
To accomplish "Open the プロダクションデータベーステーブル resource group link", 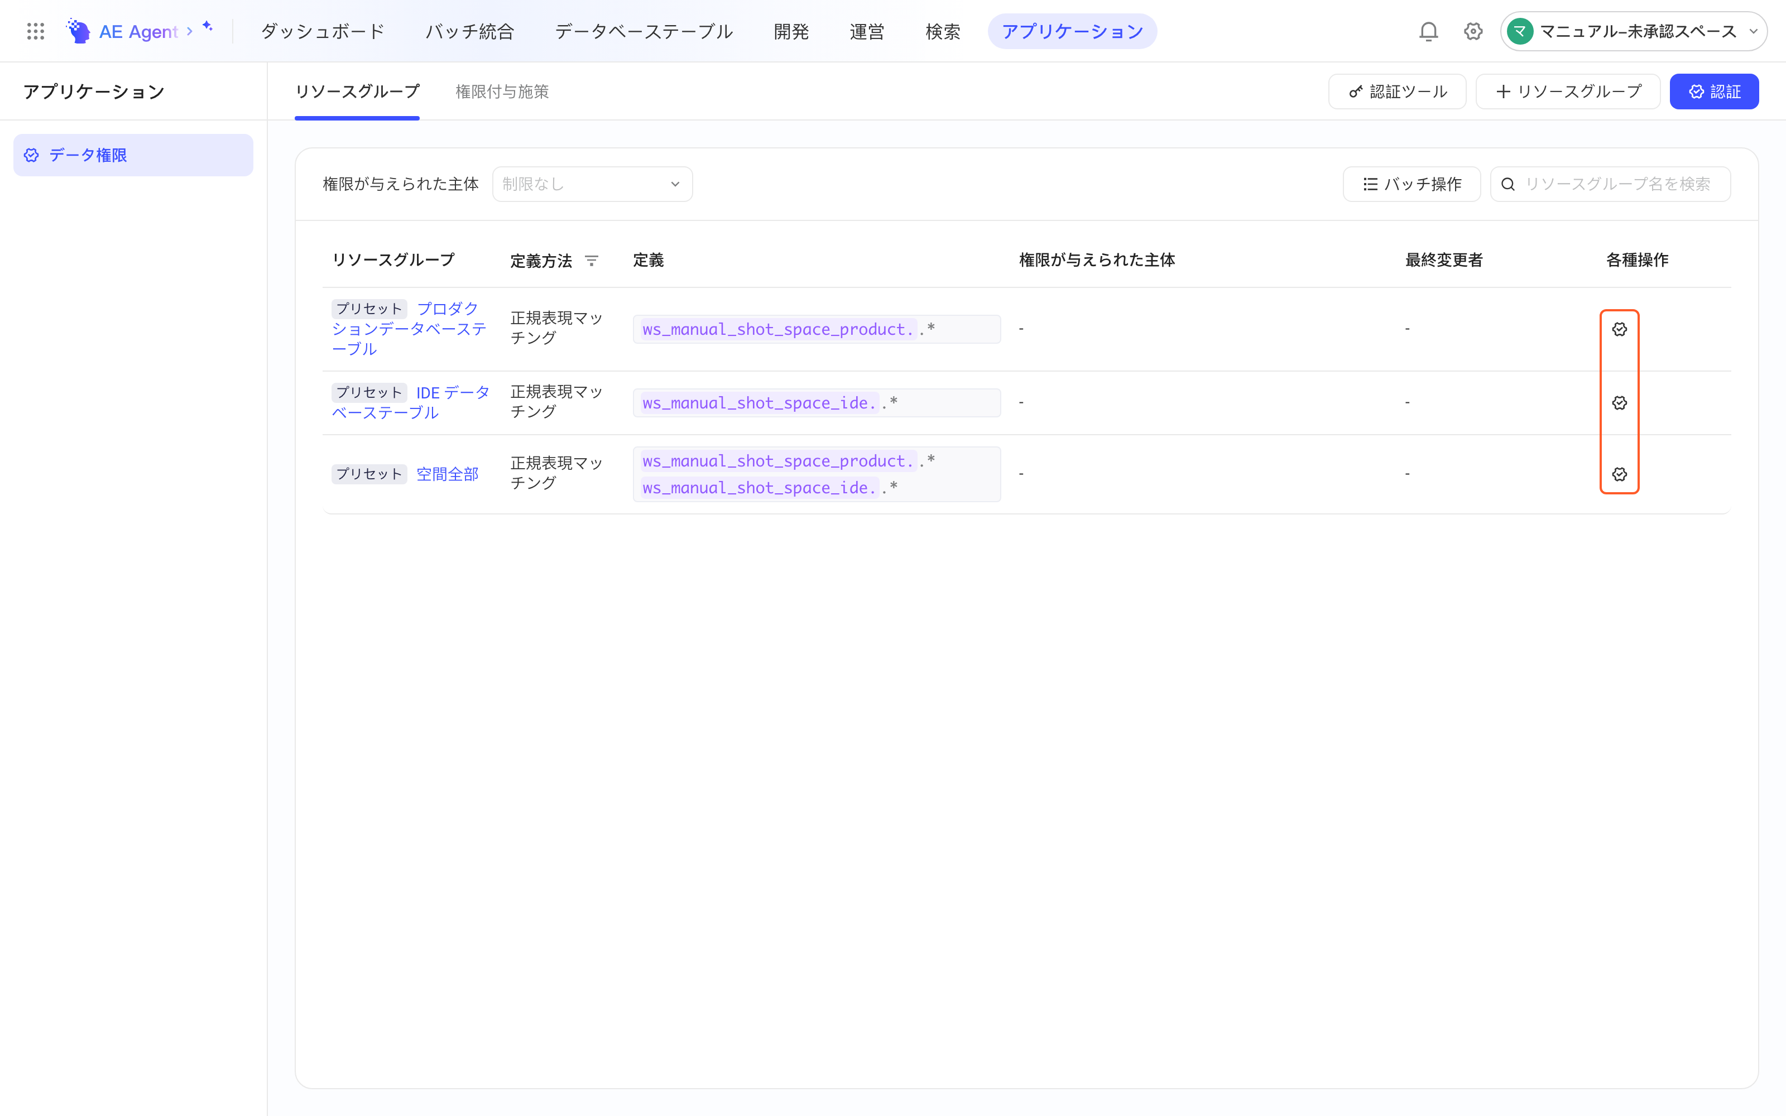I will (x=409, y=329).
